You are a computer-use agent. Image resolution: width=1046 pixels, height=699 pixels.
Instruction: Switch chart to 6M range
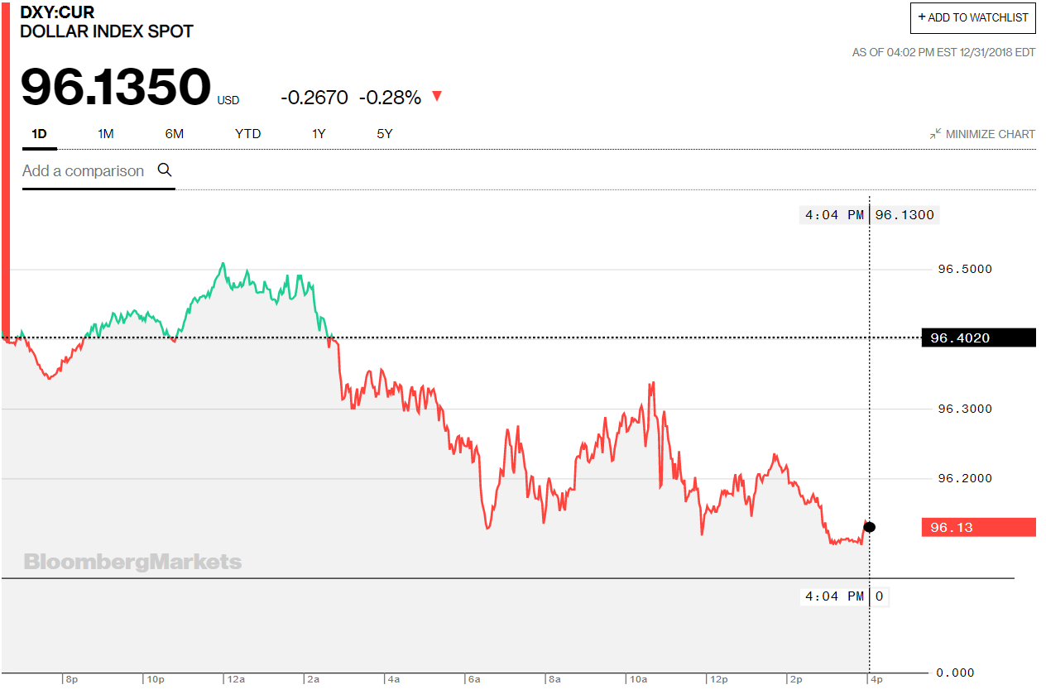(x=174, y=133)
